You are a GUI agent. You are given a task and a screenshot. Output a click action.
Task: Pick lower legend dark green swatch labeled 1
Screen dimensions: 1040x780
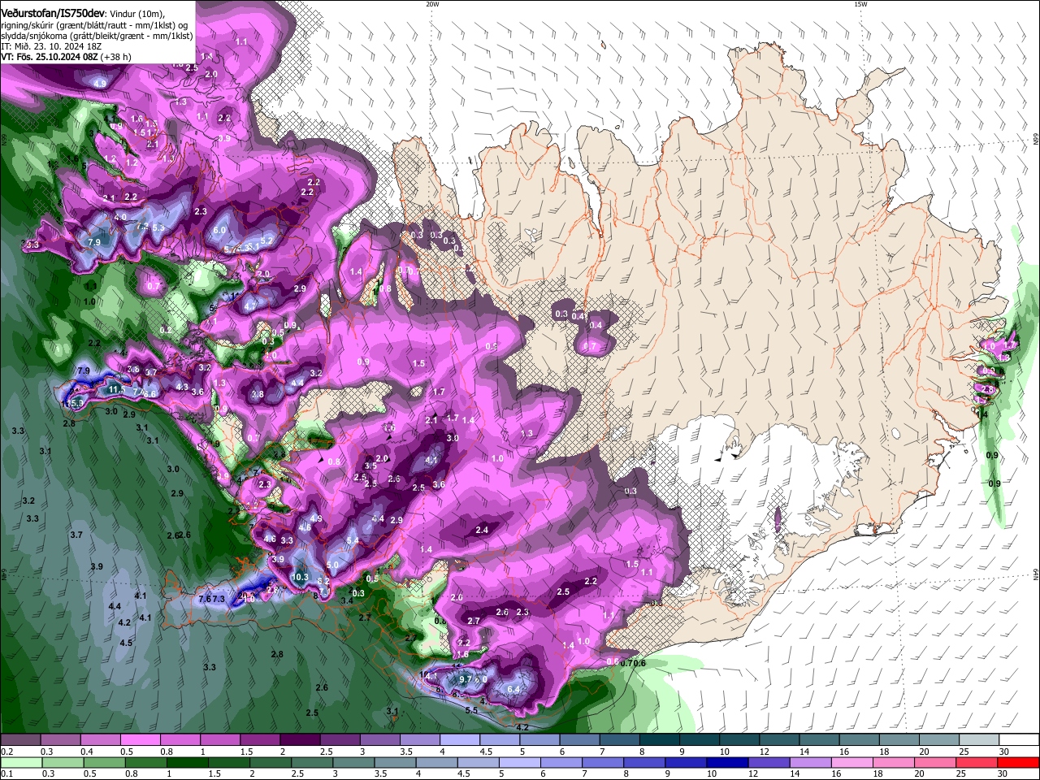(187, 762)
